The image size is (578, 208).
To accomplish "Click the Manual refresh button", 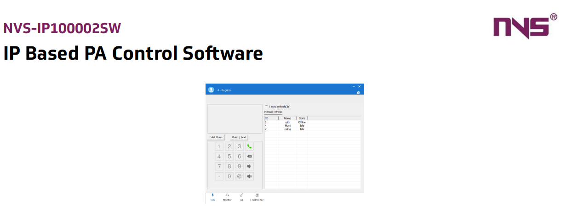I will pos(273,112).
